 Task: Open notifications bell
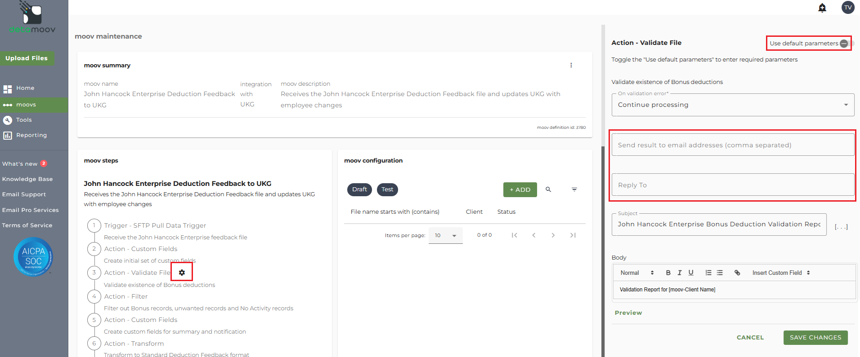pyautogui.click(x=822, y=8)
